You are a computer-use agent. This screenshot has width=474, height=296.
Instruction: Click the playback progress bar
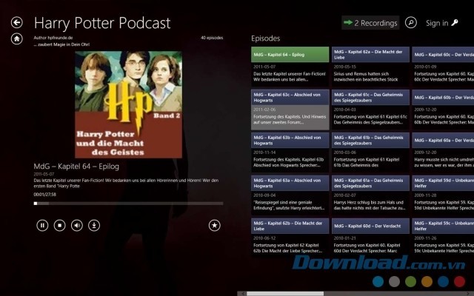pos(128,203)
